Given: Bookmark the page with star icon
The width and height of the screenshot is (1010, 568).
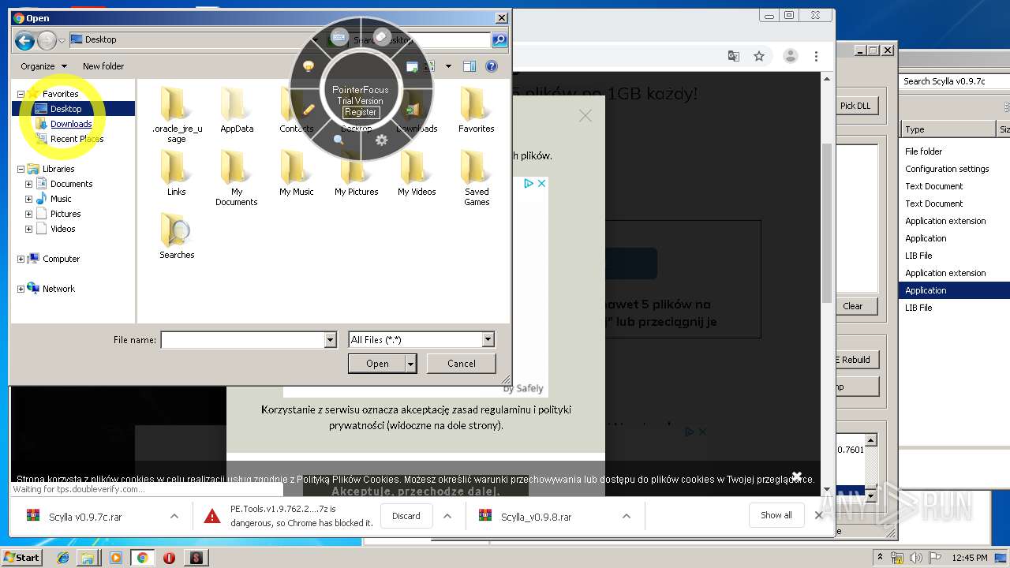Looking at the screenshot, I should point(759,56).
